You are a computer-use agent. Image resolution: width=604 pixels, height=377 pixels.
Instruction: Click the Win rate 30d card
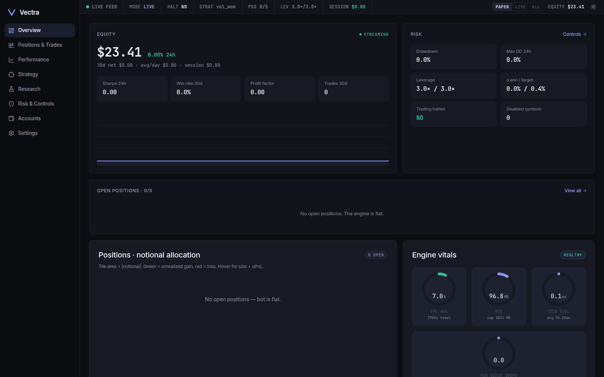[206, 89]
